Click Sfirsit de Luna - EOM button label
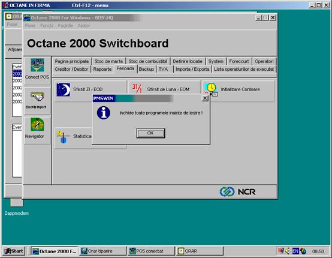Screen dimensions: 332x258 coord(168,89)
